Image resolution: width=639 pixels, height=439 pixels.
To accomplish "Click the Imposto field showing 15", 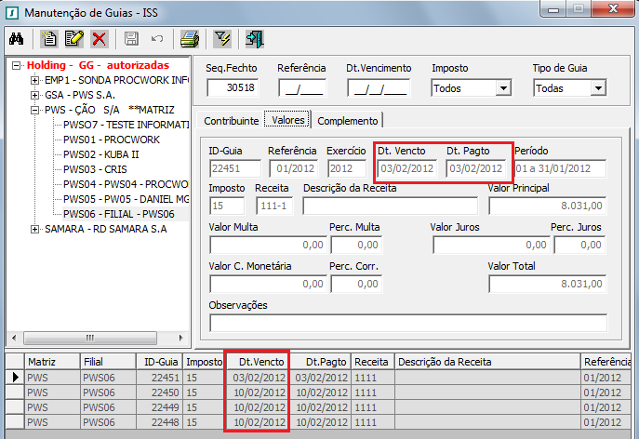I will click(x=227, y=206).
